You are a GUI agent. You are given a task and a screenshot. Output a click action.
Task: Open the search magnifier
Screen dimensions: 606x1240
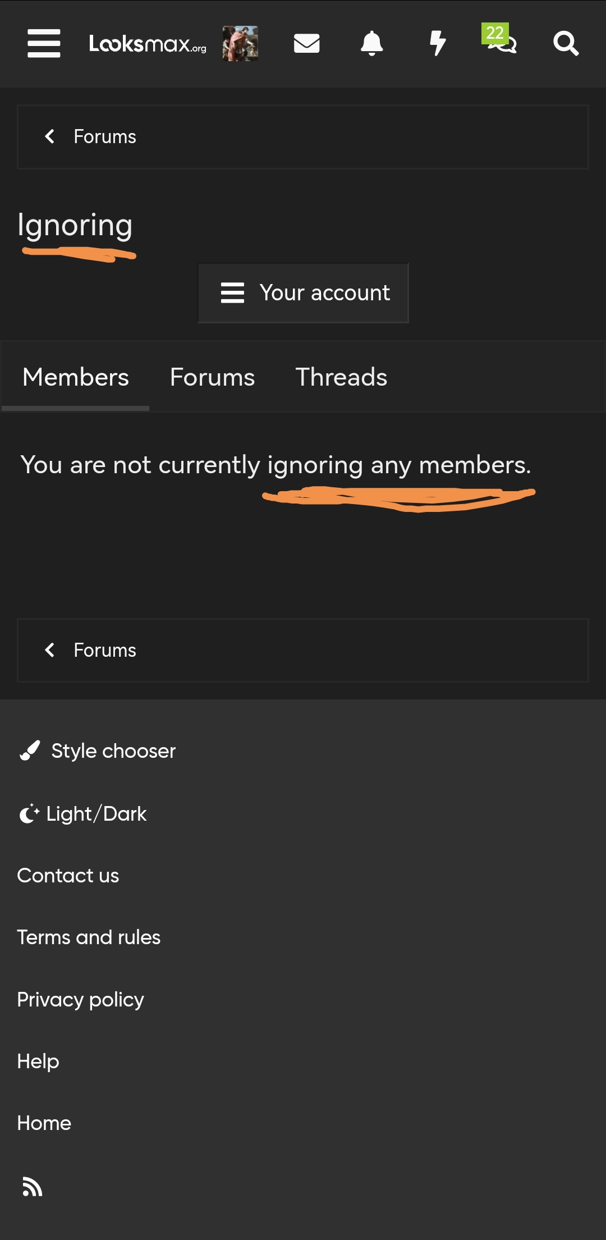point(566,43)
